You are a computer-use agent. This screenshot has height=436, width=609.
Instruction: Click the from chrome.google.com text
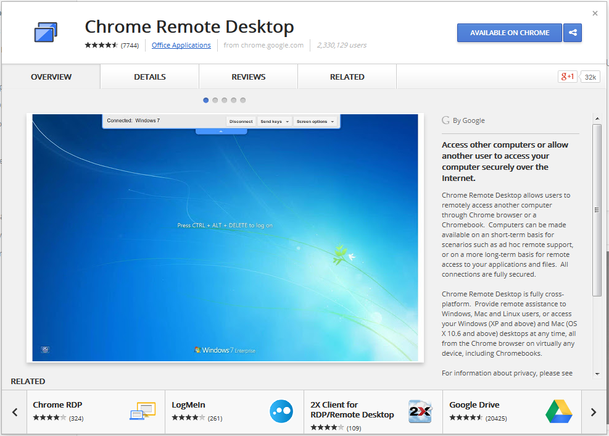(263, 45)
